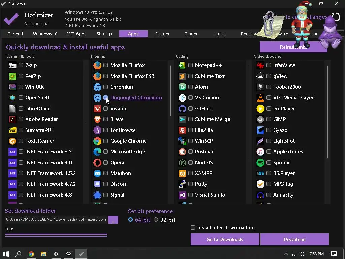Switch to the Windows 10 tab
This screenshot has height=259, width=345.
[x=45, y=34]
